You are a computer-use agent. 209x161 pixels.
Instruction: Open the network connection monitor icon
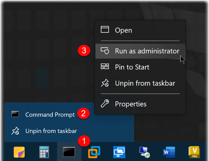click(x=144, y=152)
